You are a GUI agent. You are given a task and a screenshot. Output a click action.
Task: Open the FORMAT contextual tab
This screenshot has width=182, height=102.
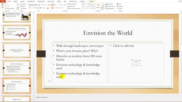pyautogui.click(x=92, y=1)
